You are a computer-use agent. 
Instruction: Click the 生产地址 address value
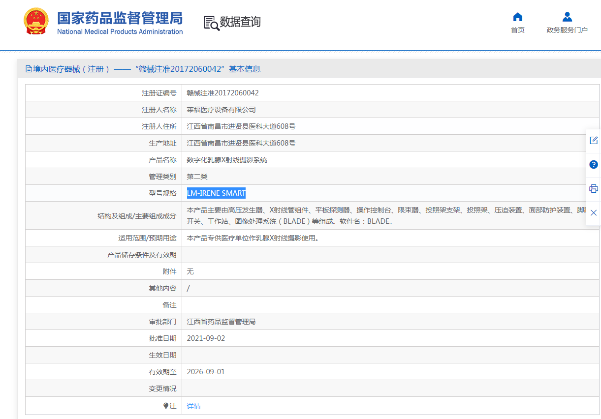pyautogui.click(x=241, y=143)
